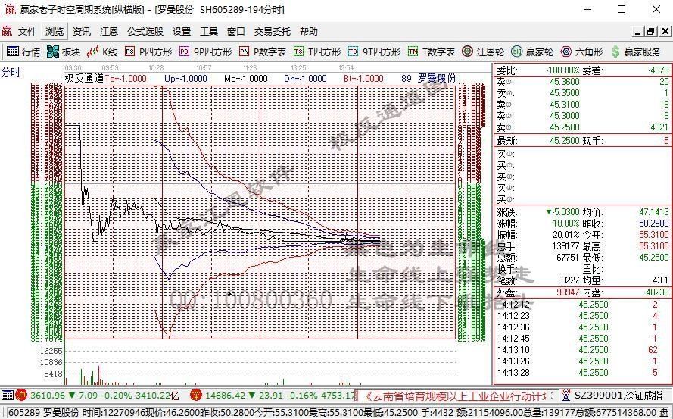This screenshot has height=419, width=673.
Task: Click the 4321 sell volume value
Action: pos(659,127)
